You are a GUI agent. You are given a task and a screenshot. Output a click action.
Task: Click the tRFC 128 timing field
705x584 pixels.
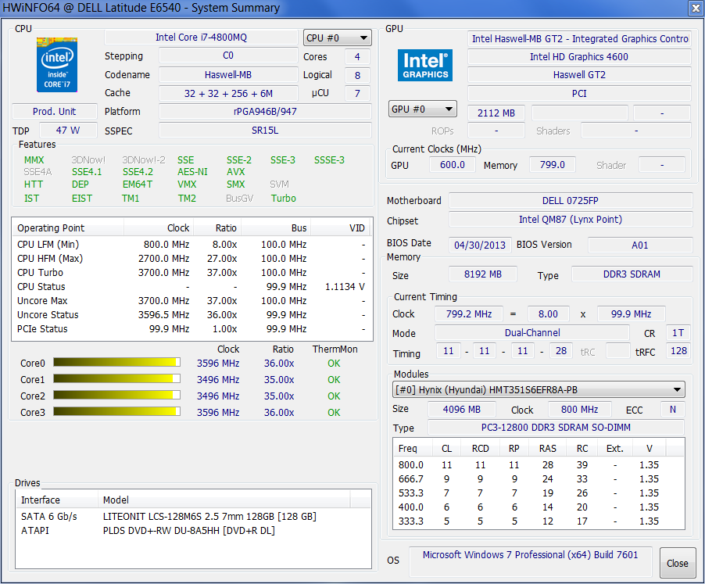(x=678, y=351)
